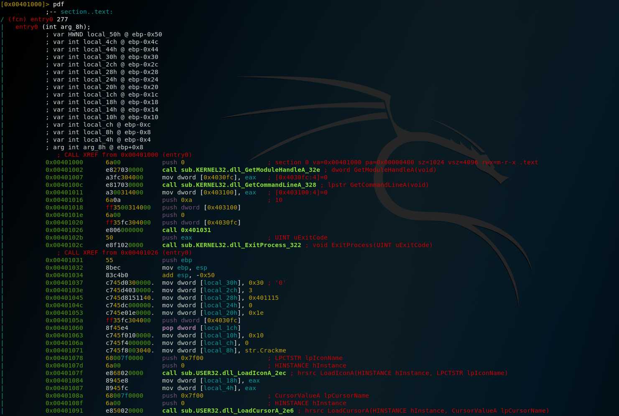This screenshot has width=619, height=416.
Task: Select the opcode bytes e806000000
Action: (124, 230)
